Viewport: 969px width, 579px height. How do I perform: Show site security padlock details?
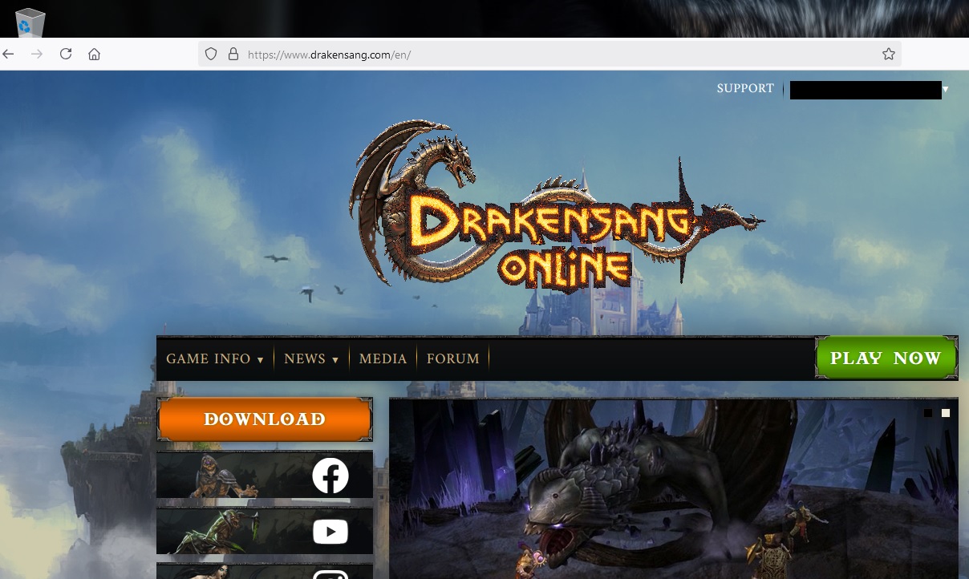(233, 55)
